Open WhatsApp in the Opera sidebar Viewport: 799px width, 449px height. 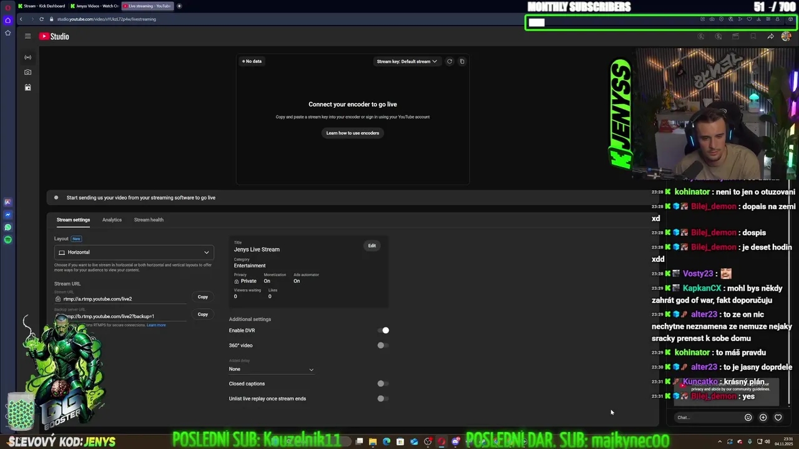point(7,228)
